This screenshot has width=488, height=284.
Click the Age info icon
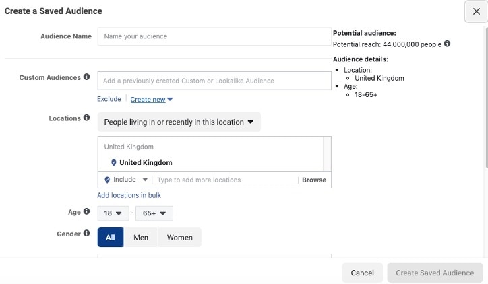pyautogui.click(x=86, y=212)
